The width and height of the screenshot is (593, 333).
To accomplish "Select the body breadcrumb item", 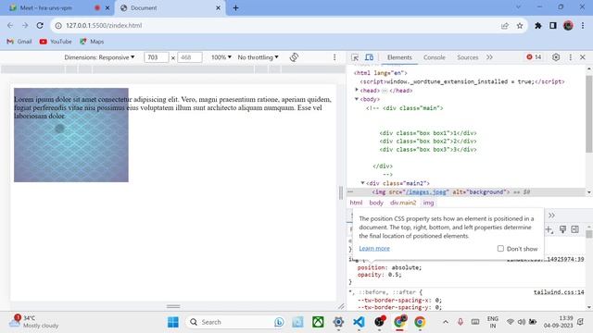I will click(x=376, y=203).
